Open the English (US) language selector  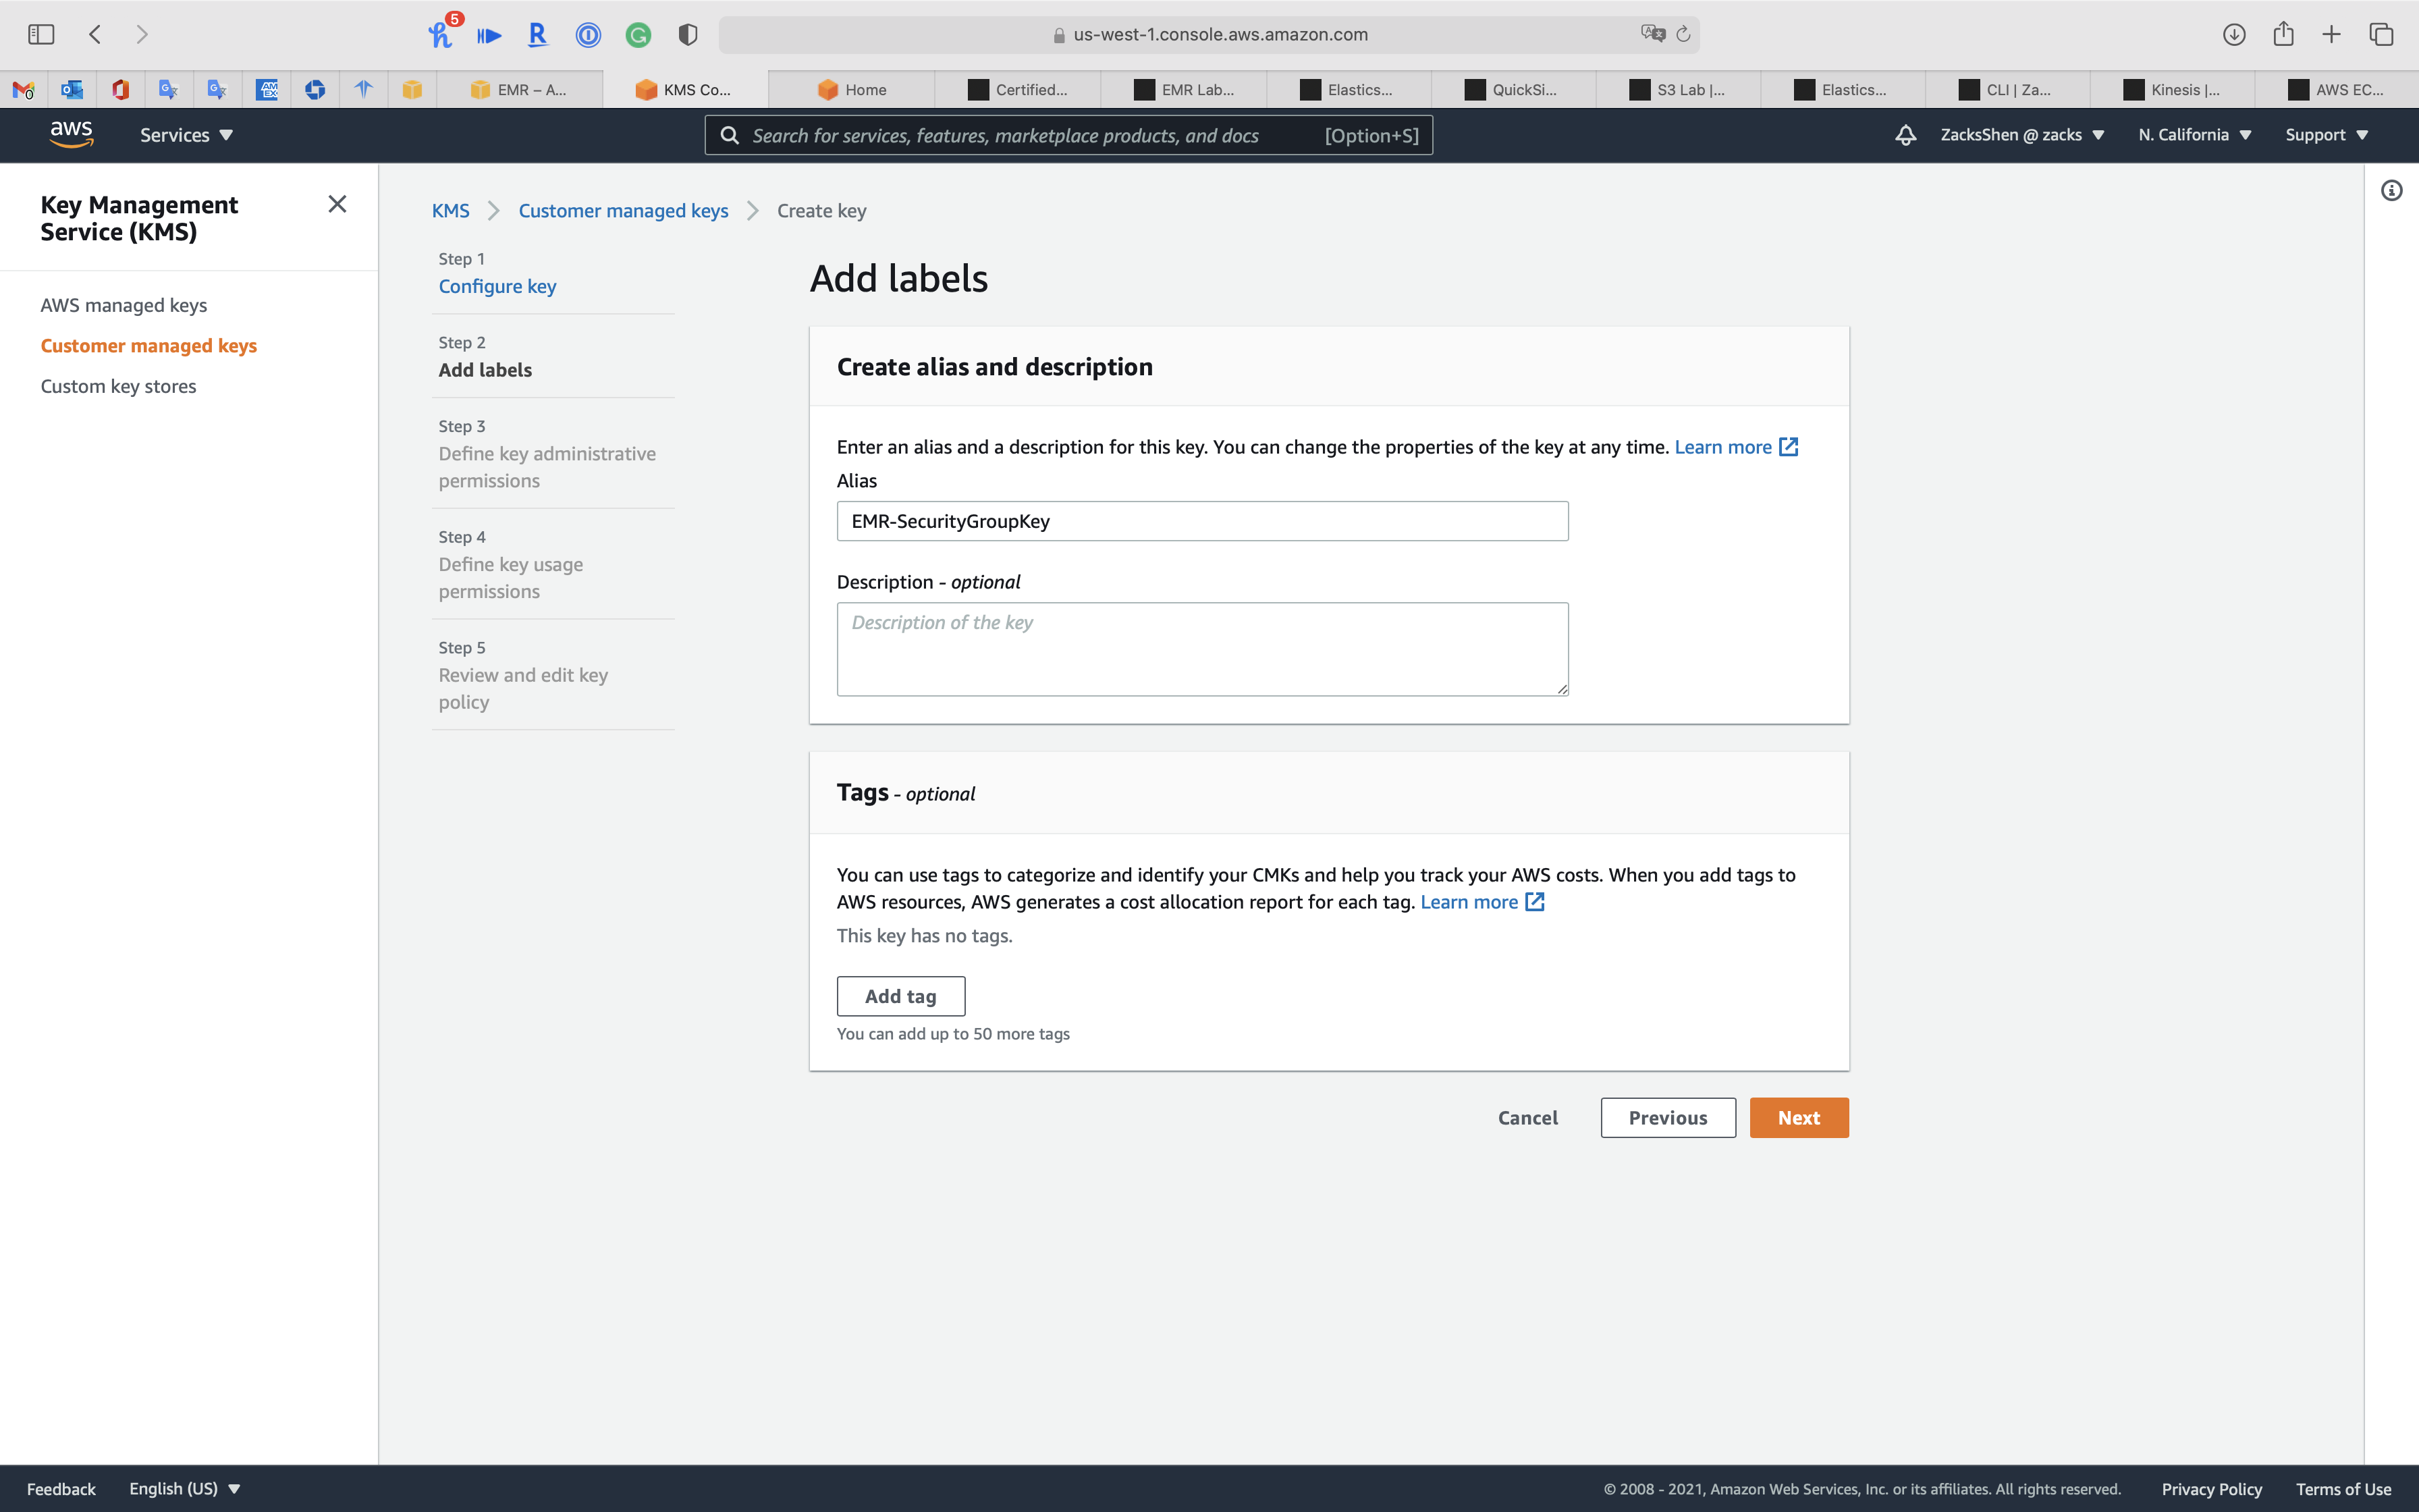185,1488
